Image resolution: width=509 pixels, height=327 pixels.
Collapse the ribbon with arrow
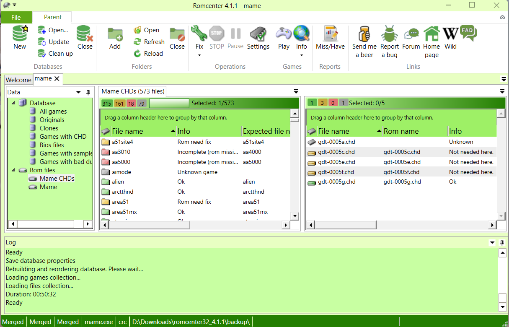click(502, 17)
